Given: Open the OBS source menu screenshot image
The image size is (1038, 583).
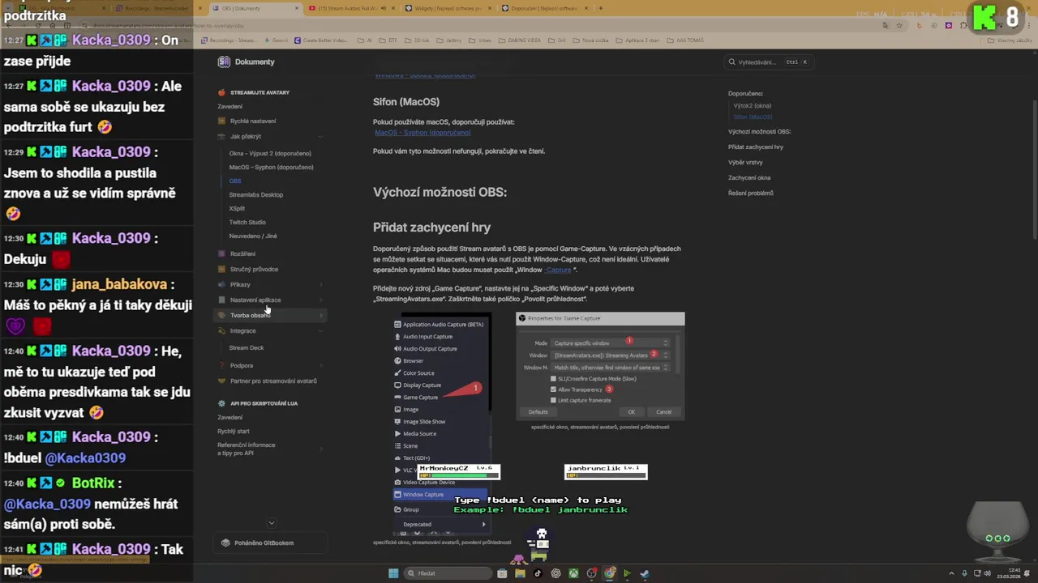Looking at the screenshot, I should (444, 423).
